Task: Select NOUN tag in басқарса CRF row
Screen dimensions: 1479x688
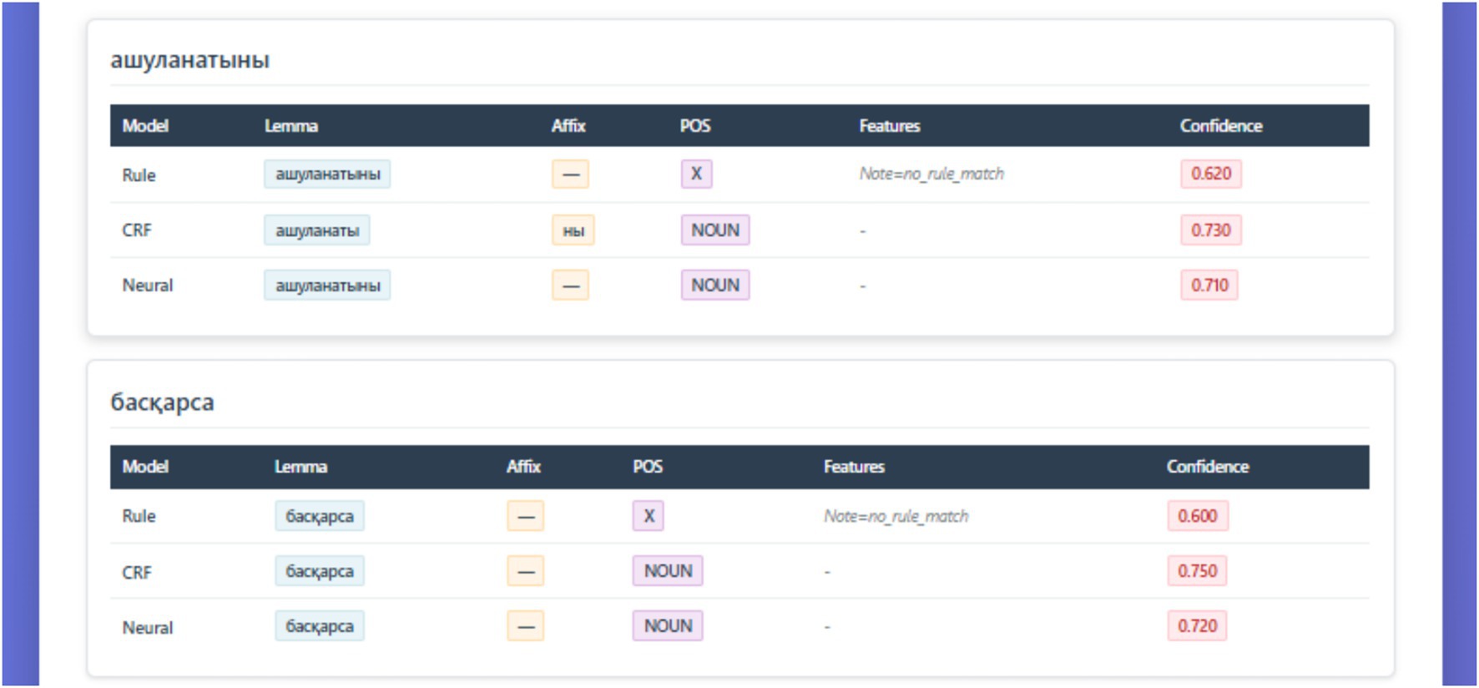Action: tap(668, 571)
